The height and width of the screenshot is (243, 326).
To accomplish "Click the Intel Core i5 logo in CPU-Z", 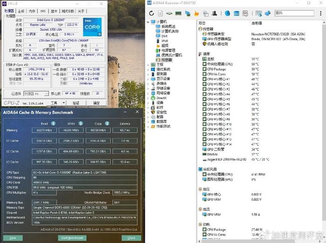I will pyautogui.click(x=92, y=27).
